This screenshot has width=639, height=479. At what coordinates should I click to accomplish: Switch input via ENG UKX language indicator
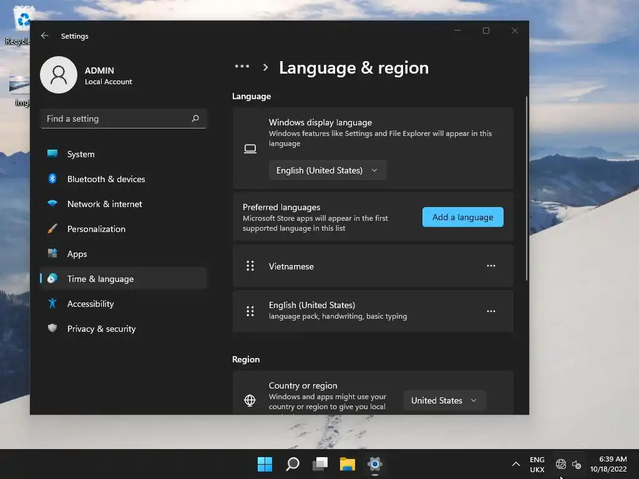click(x=537, y=464)
